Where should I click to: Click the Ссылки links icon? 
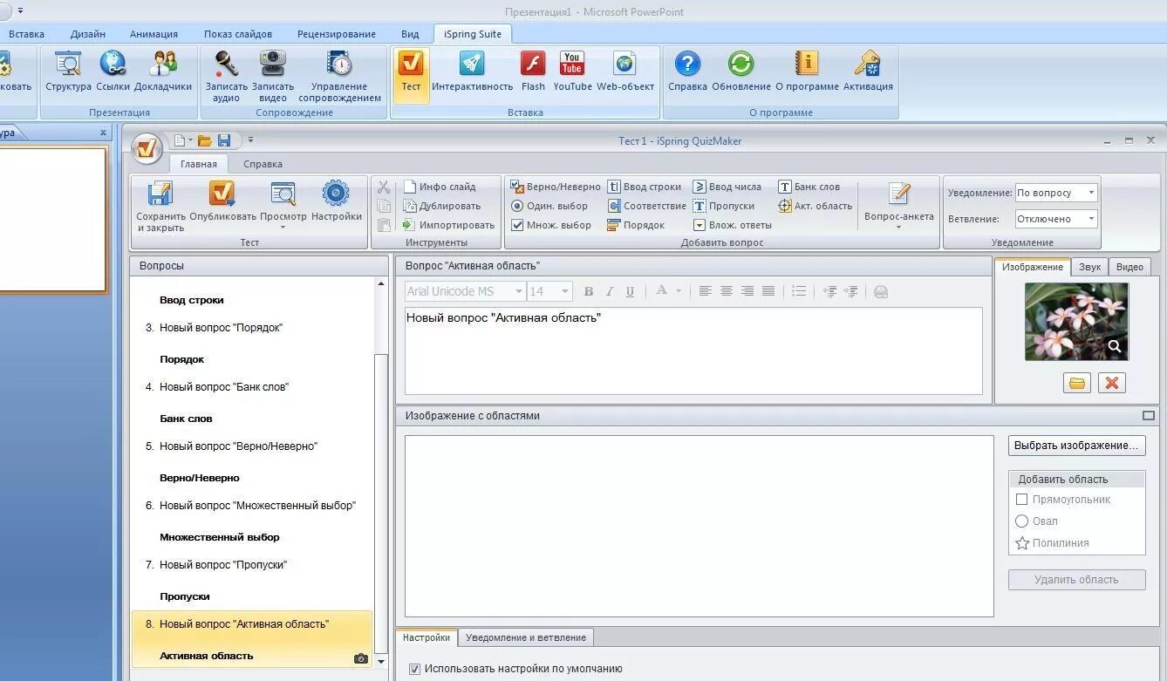113,64
